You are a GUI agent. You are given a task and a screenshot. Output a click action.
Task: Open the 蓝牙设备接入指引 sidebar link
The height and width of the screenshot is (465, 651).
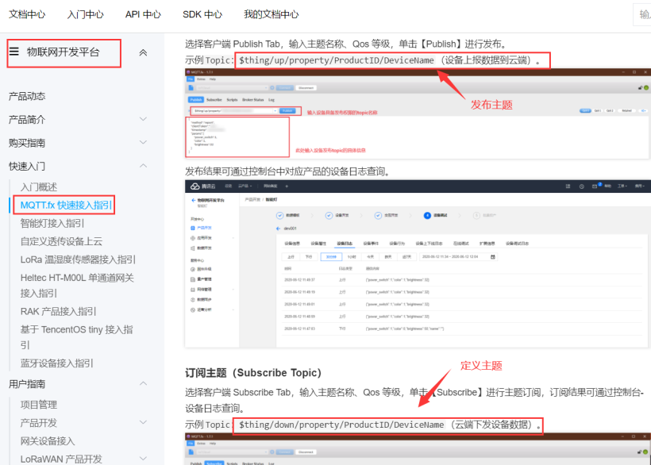57,363
